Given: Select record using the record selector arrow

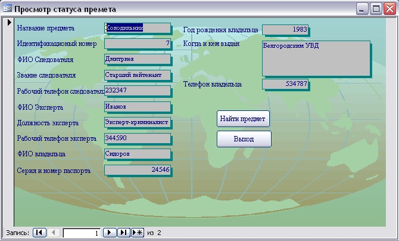Looking at the screenshot, I should pyautogui.click(x=9, y=23).
